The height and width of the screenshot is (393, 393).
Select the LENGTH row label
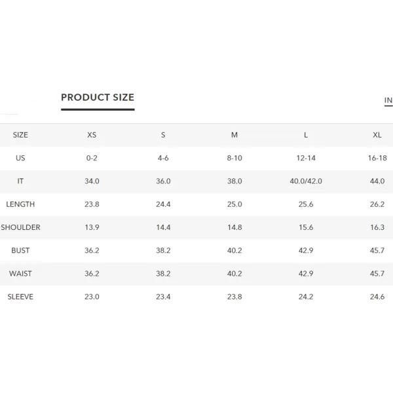pos(20,204)
